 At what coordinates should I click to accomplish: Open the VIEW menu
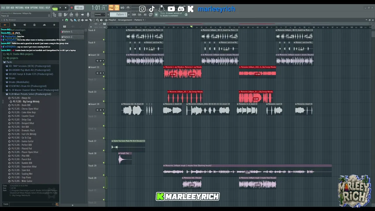pos(27,8)
